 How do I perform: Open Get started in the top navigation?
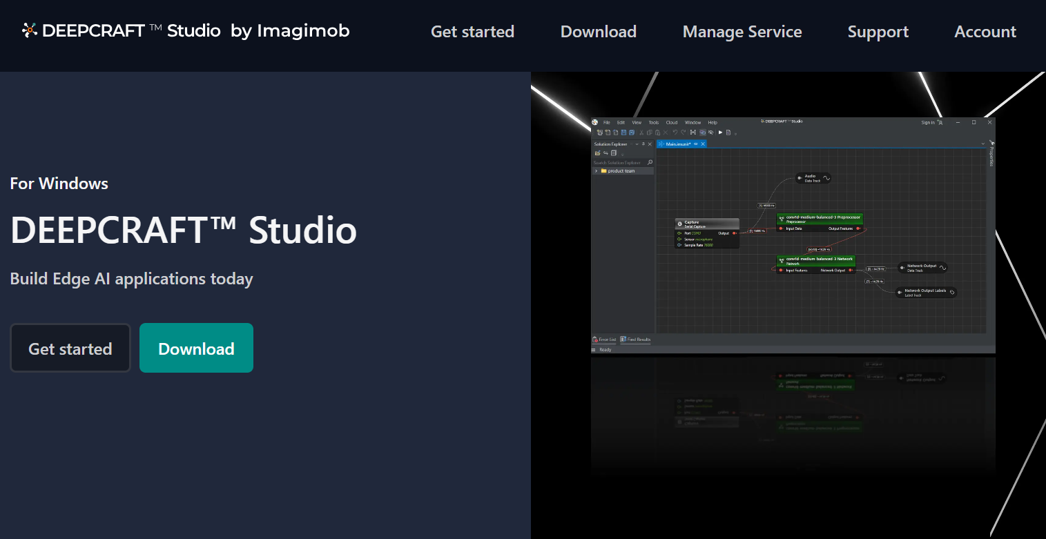[472, 32]
